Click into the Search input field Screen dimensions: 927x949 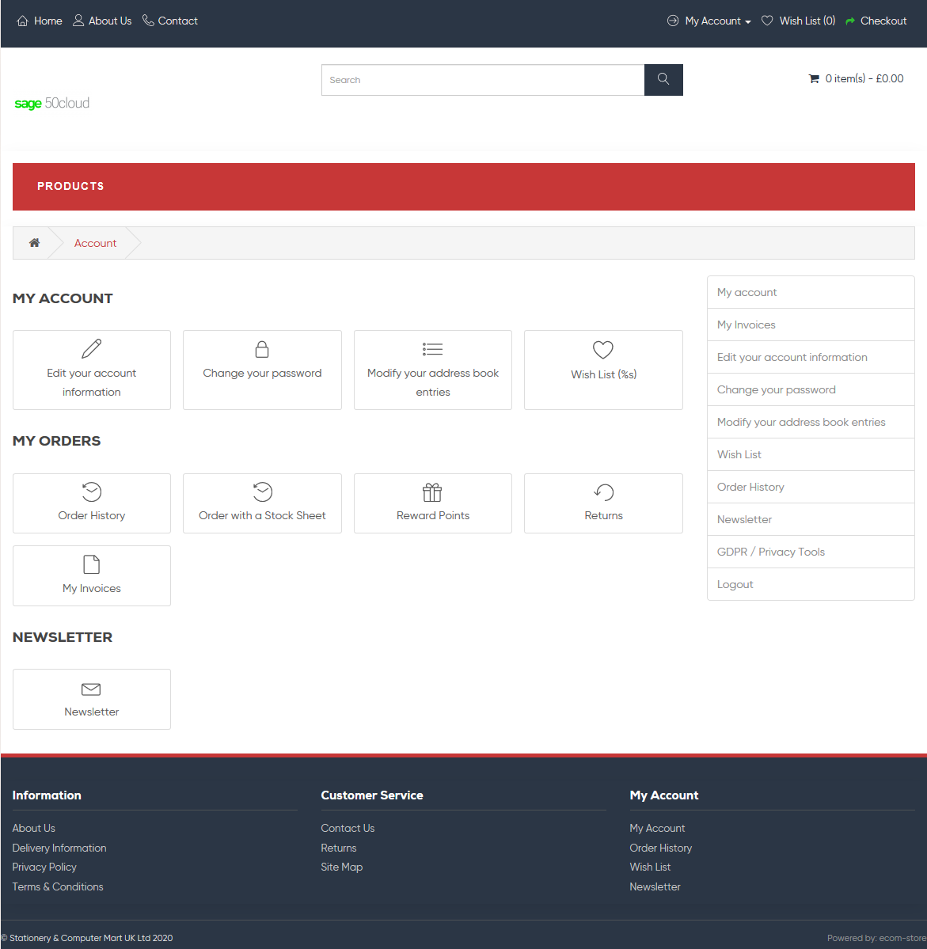[483, 80]
